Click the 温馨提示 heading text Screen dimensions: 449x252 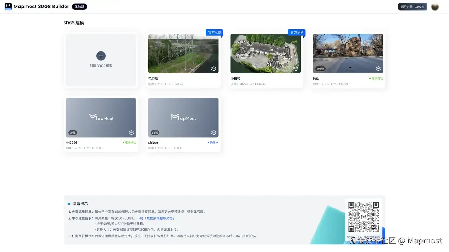pos(80,204)
